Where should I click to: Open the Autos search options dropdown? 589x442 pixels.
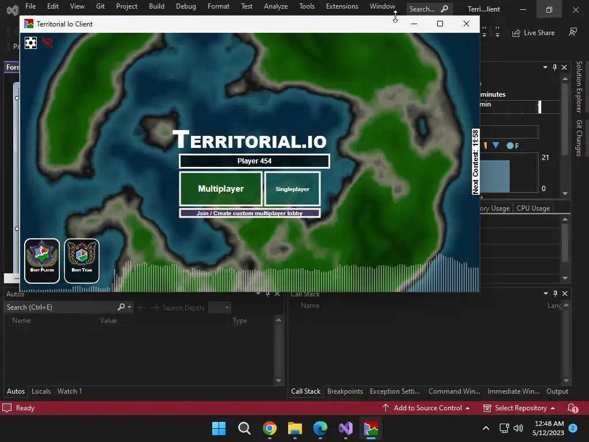click(x=129, y=307)
